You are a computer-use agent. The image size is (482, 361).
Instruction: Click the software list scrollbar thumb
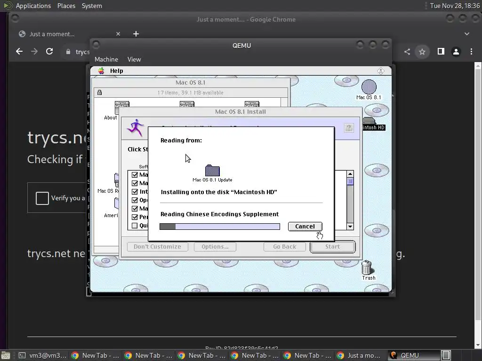click(350, 181)
